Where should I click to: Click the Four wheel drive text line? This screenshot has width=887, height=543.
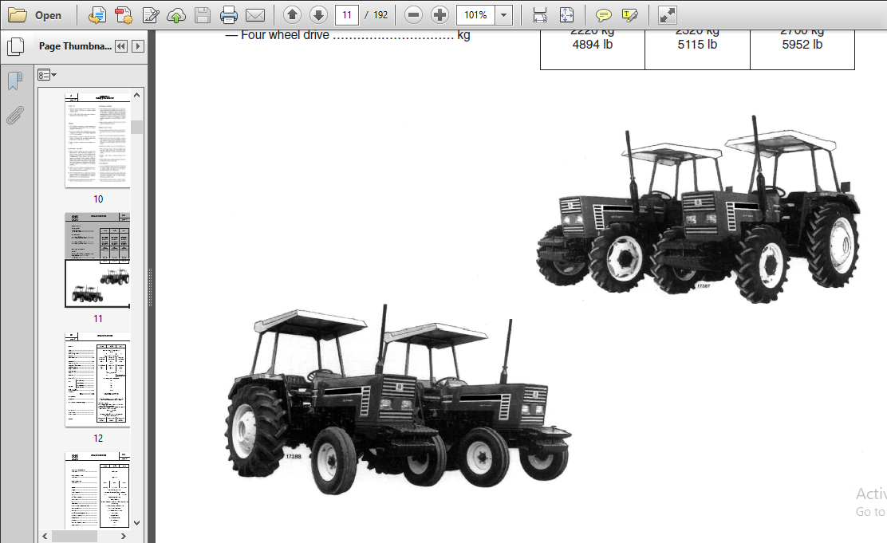pos(347,36)
